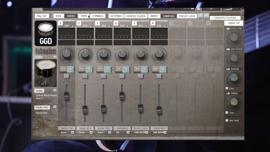Viewport: 270px width, 152px height.
Task: Solo channel 3 Snare Trig
Action: click(x=107, y=69)
